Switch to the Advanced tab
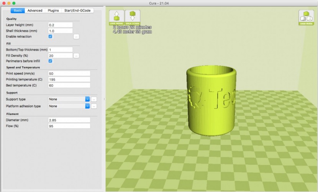Image resolution: width=318 pixels, height=192 pixels. (35, 11)
